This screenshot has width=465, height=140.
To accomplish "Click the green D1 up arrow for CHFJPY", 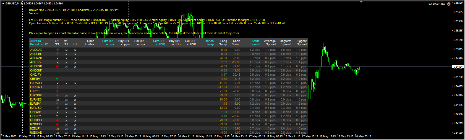I will click(57, 79).
